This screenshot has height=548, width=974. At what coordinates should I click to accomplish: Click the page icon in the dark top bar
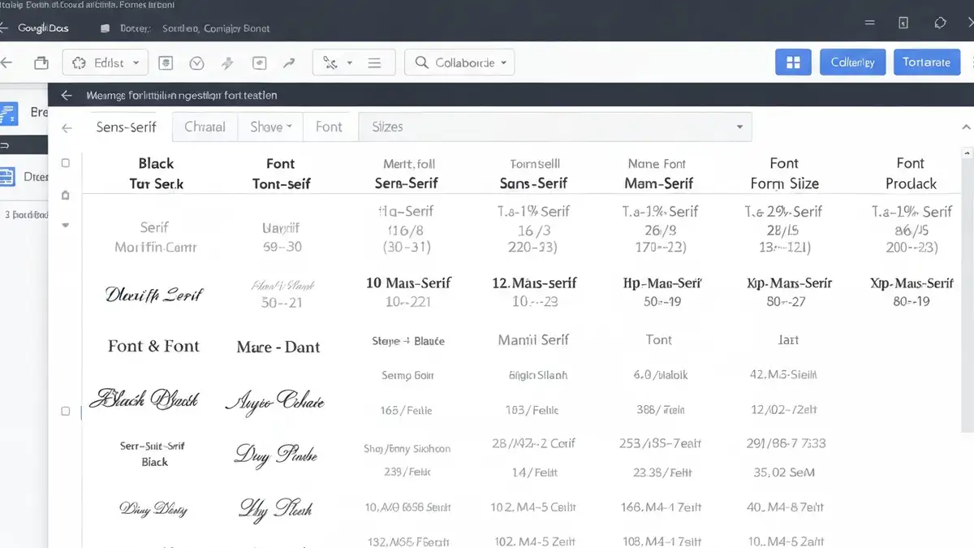(903, 24)
